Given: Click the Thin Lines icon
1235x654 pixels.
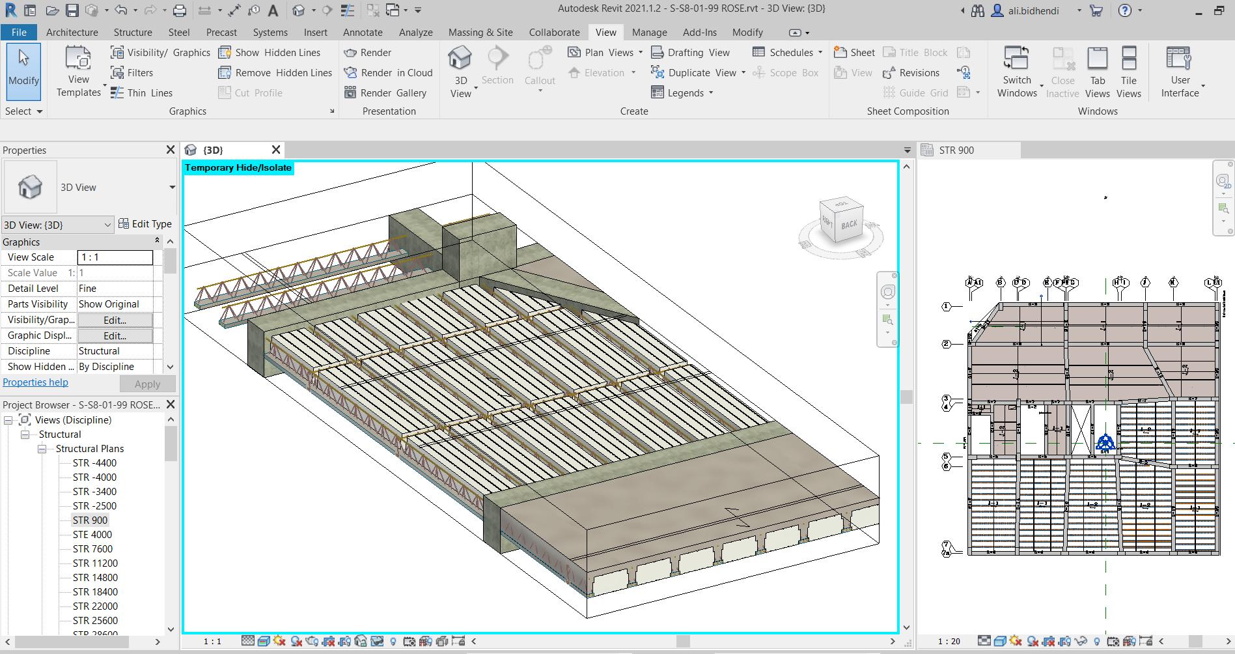Looking at the screenshot, I should tap(117, 92).
